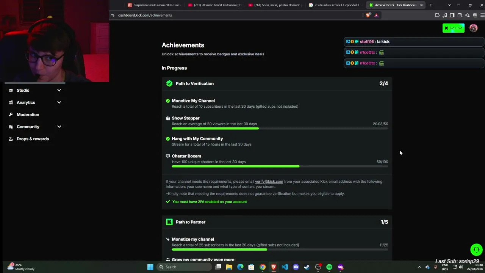This screenshot has width=485, height=273.
Task: Open Microsoft Edge from the taskbar
Action: (240, 267)
